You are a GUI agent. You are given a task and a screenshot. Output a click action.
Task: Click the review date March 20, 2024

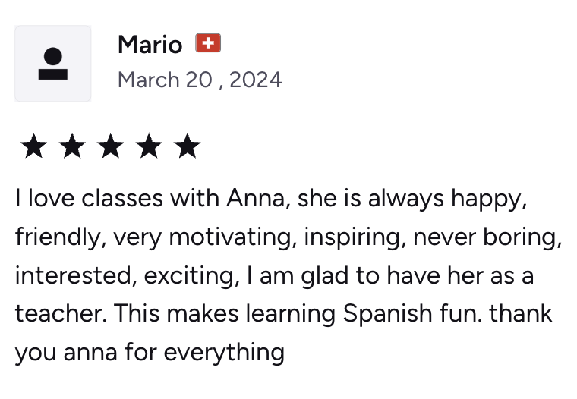point(200,80)
